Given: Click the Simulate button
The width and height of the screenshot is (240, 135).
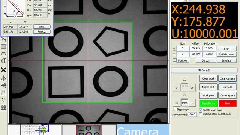Looking at the screenshot, I should click(x=226, y=60).
